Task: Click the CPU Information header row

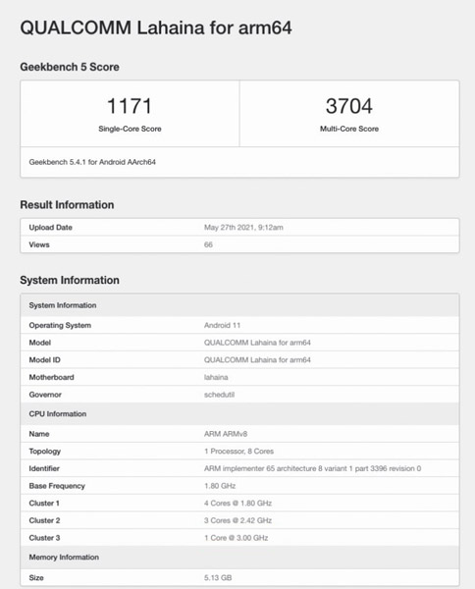Action: tap(239, 414)
